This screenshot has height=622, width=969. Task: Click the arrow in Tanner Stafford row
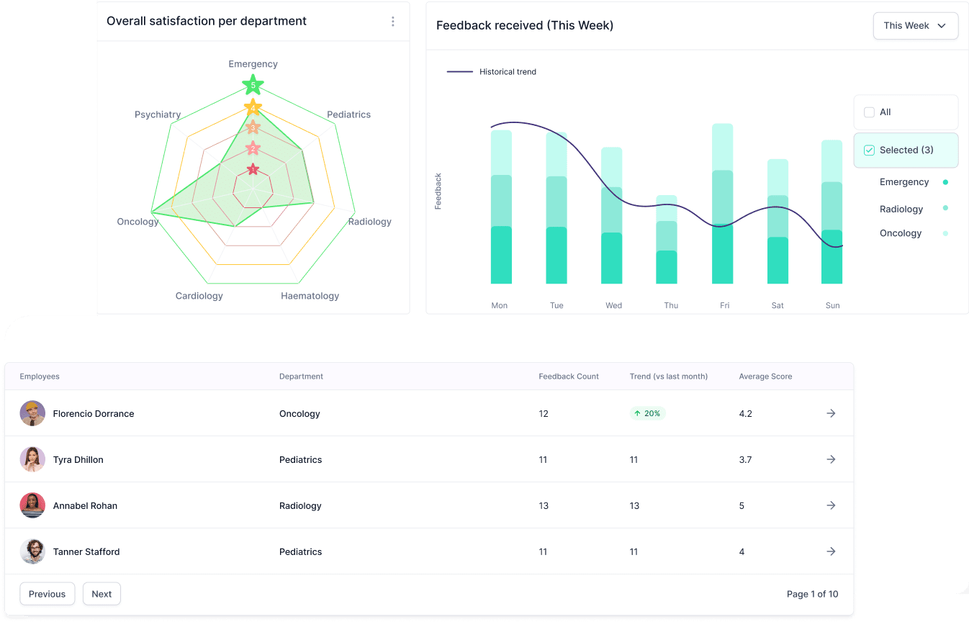tap(831, 551)
